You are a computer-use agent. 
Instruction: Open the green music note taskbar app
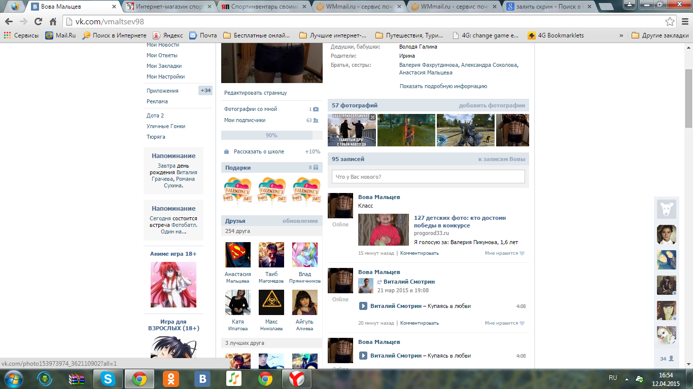pyautogui.click(x=233, y=378)
